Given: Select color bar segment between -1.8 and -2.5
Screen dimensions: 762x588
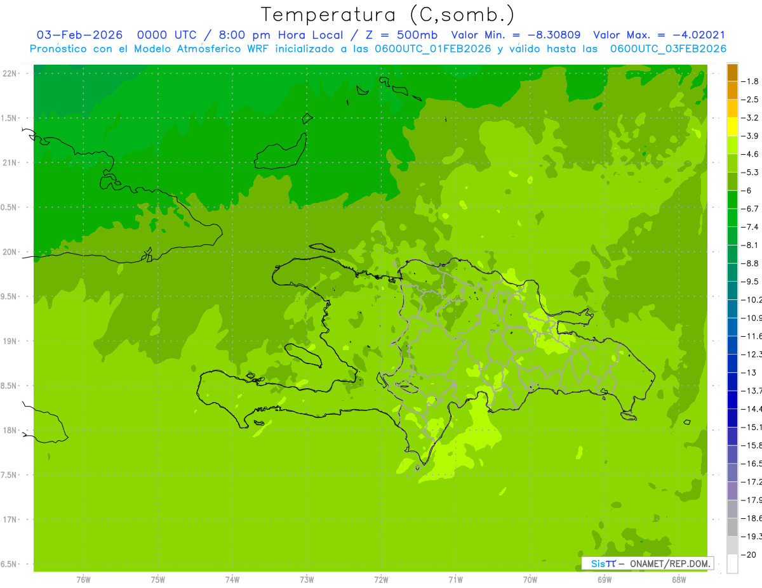Looking at the screenshot, I should tap(732, 90).
